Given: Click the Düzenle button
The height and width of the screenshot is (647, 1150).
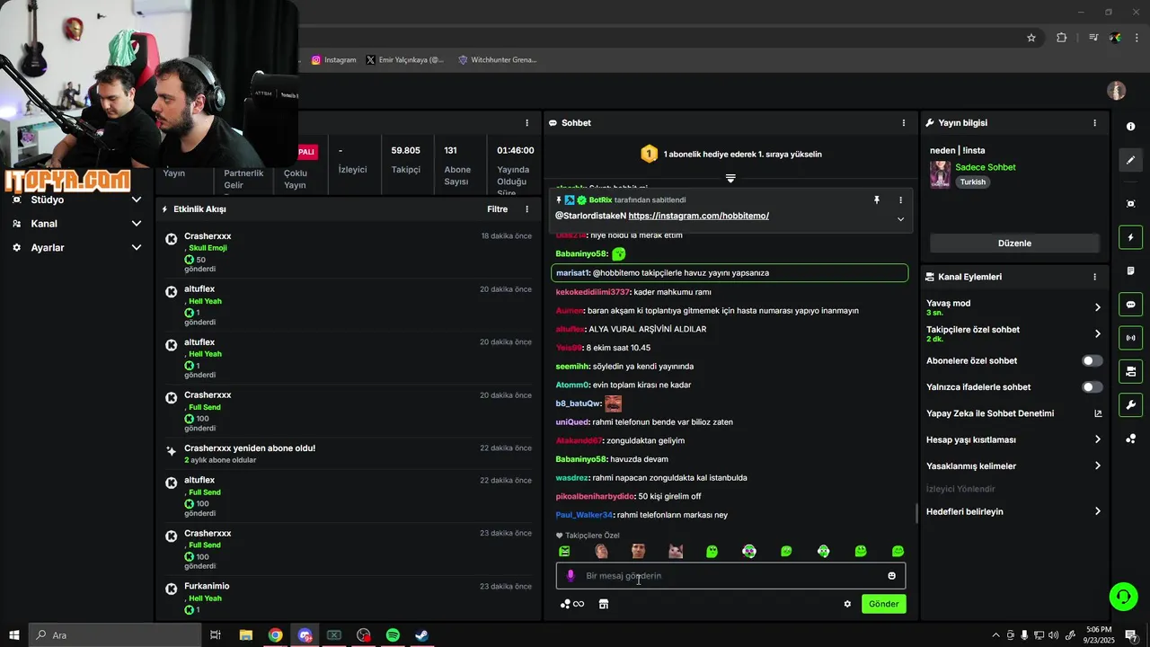Looking at the screenshot, I should pyautogui.click(x=1014, y=243).
